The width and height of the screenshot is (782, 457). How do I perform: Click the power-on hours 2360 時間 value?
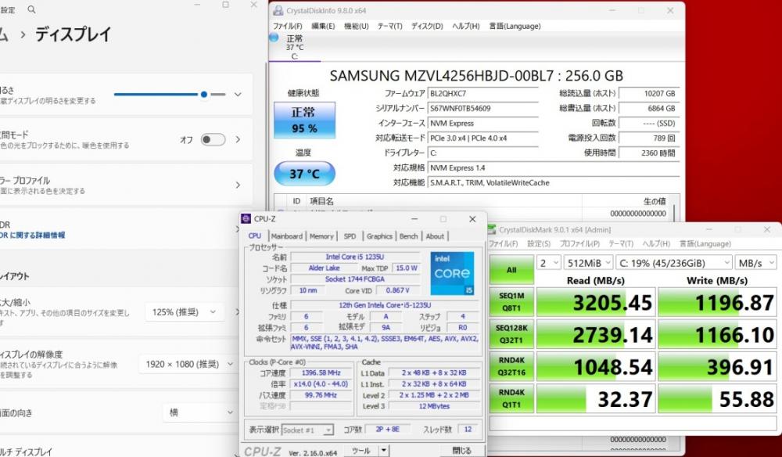647,153
